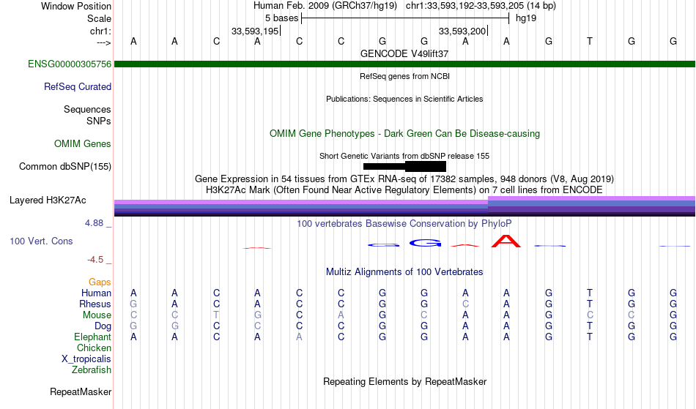The width and height of the screenshot is (696, 409).
Task: Click the H3K27Ac layered signal band
Action: [405, 206]
